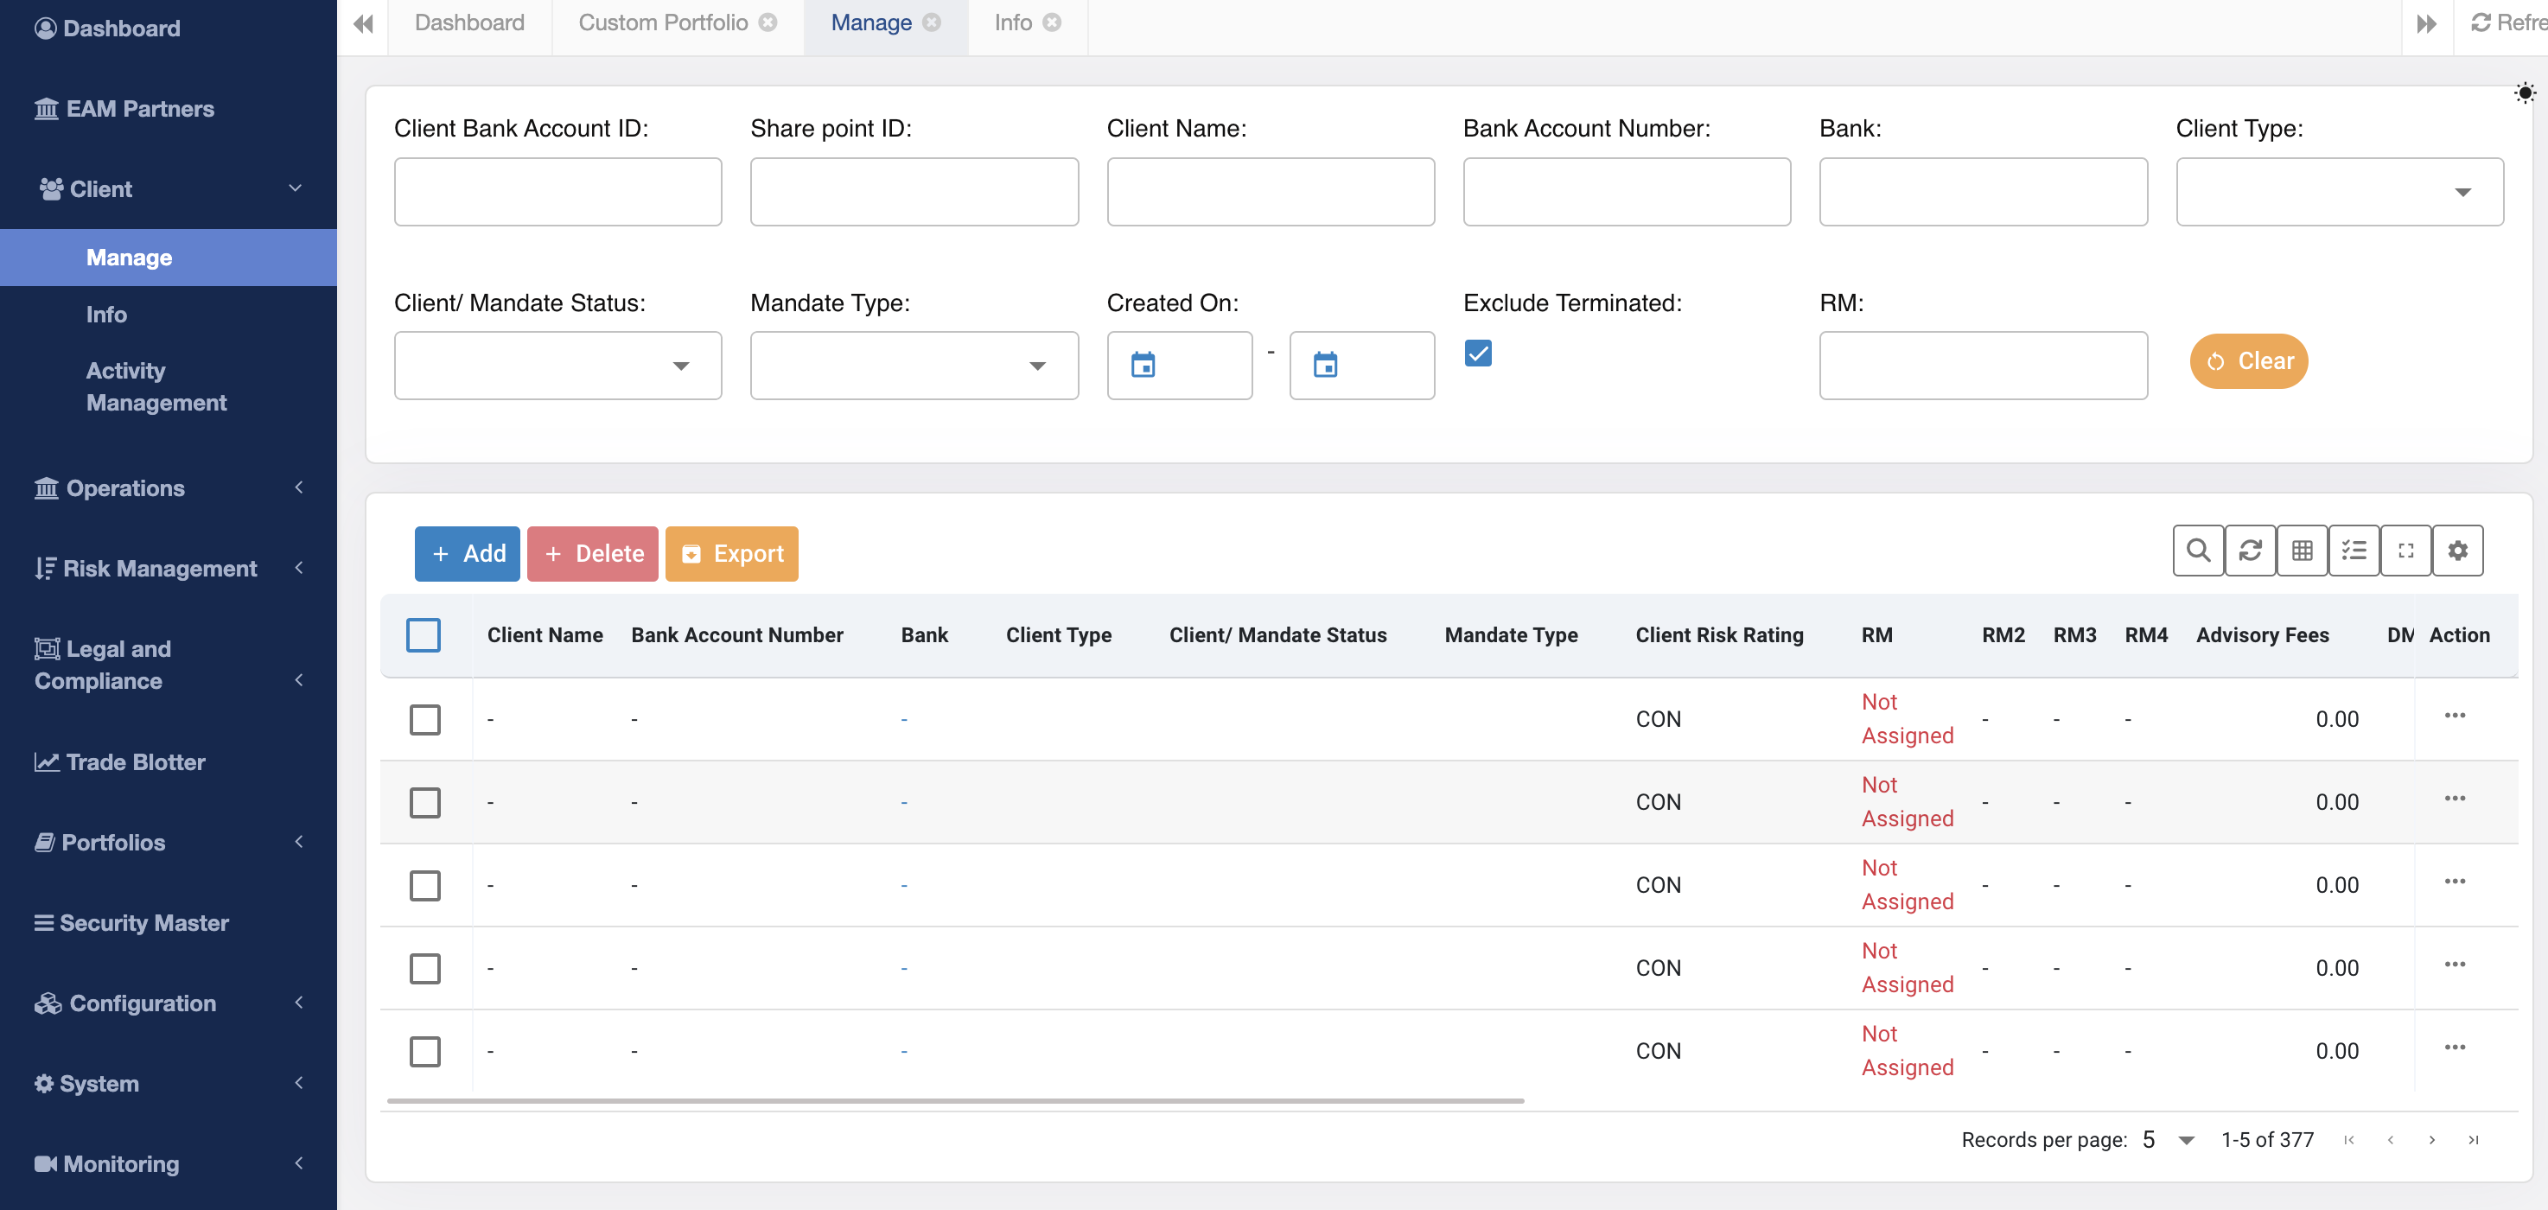Open table settings gear icon
Screen dimensions: 2548x1210
2457,551
